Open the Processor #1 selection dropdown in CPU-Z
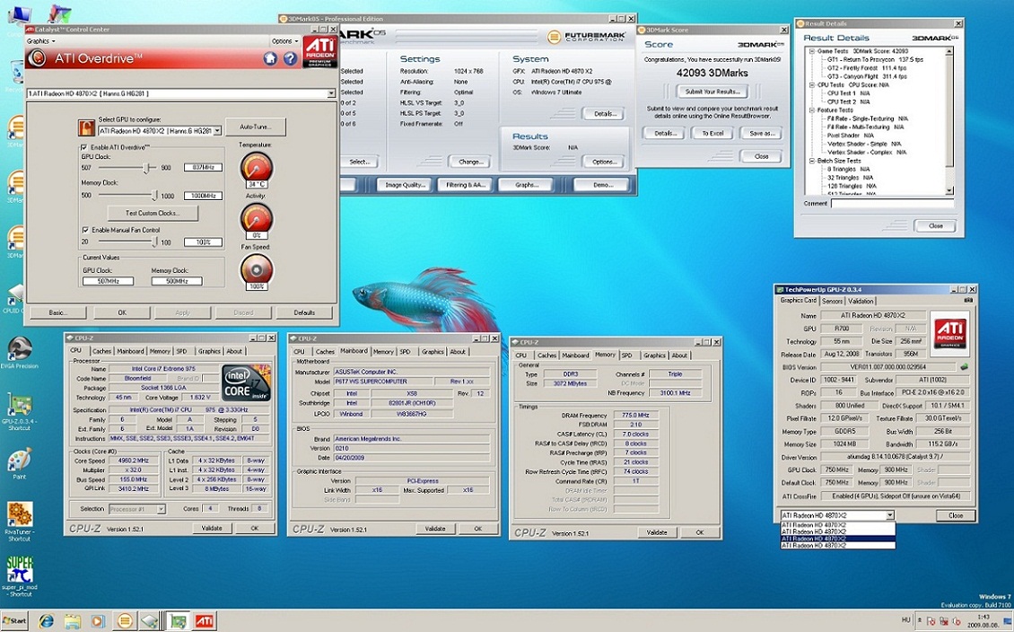The height and width of the screenshot is (632, 1014). [161, 509]
